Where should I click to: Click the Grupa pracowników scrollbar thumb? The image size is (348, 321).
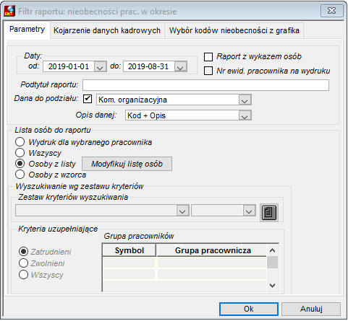pyautogui.click(x=273, y=263)
